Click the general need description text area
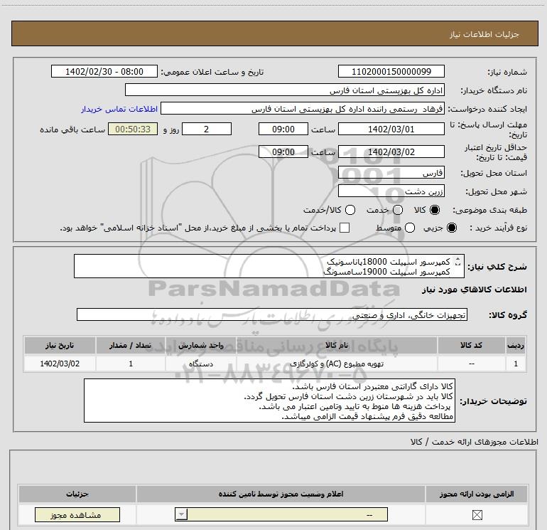This screenshot has width=547, height=530. click(269, 266)
